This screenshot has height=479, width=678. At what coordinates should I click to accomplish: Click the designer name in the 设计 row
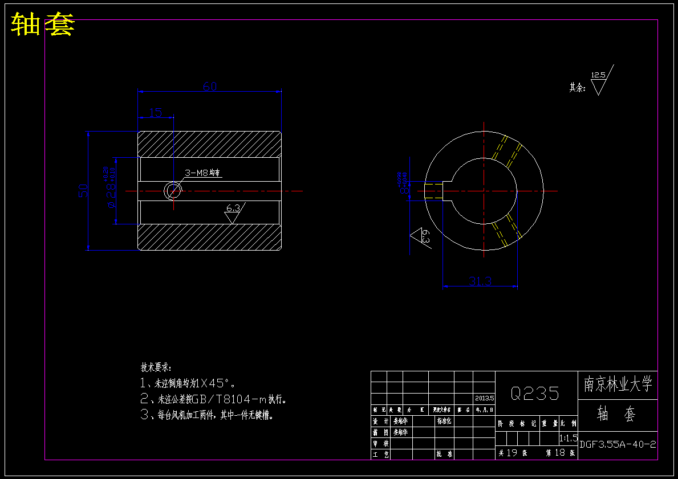coord(400,421)
